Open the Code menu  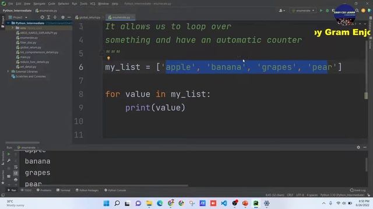tap(52, 4)
